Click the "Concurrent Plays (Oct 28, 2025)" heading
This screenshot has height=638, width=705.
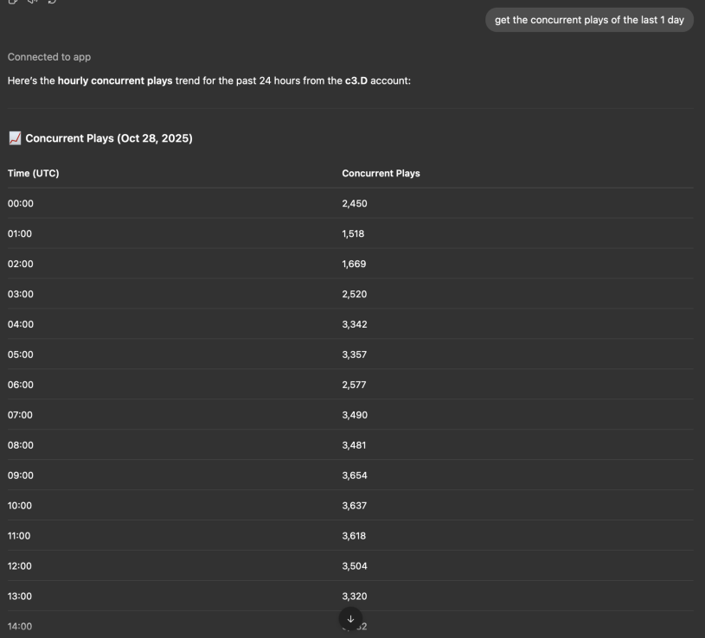pos(109,138)
